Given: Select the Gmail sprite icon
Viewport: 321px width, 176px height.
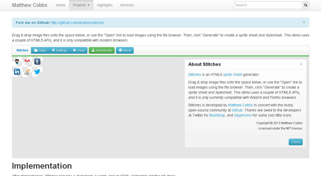Looking at the screenshot, I should [x=27, y=61].
